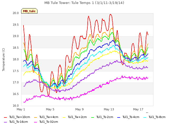Select the Tul1_Ts-2cm legend entry
Image resolution: width=169 pixels, height=127 pixels.
point(102,117)
